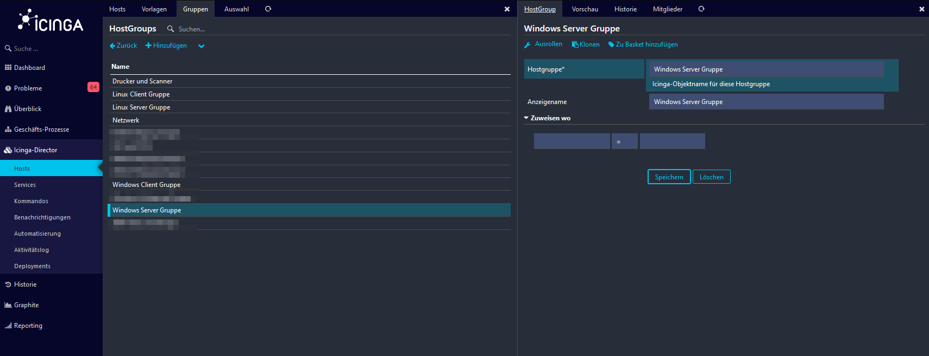
Task: Open Historie in the sidebar
Action: pos(25,284)
